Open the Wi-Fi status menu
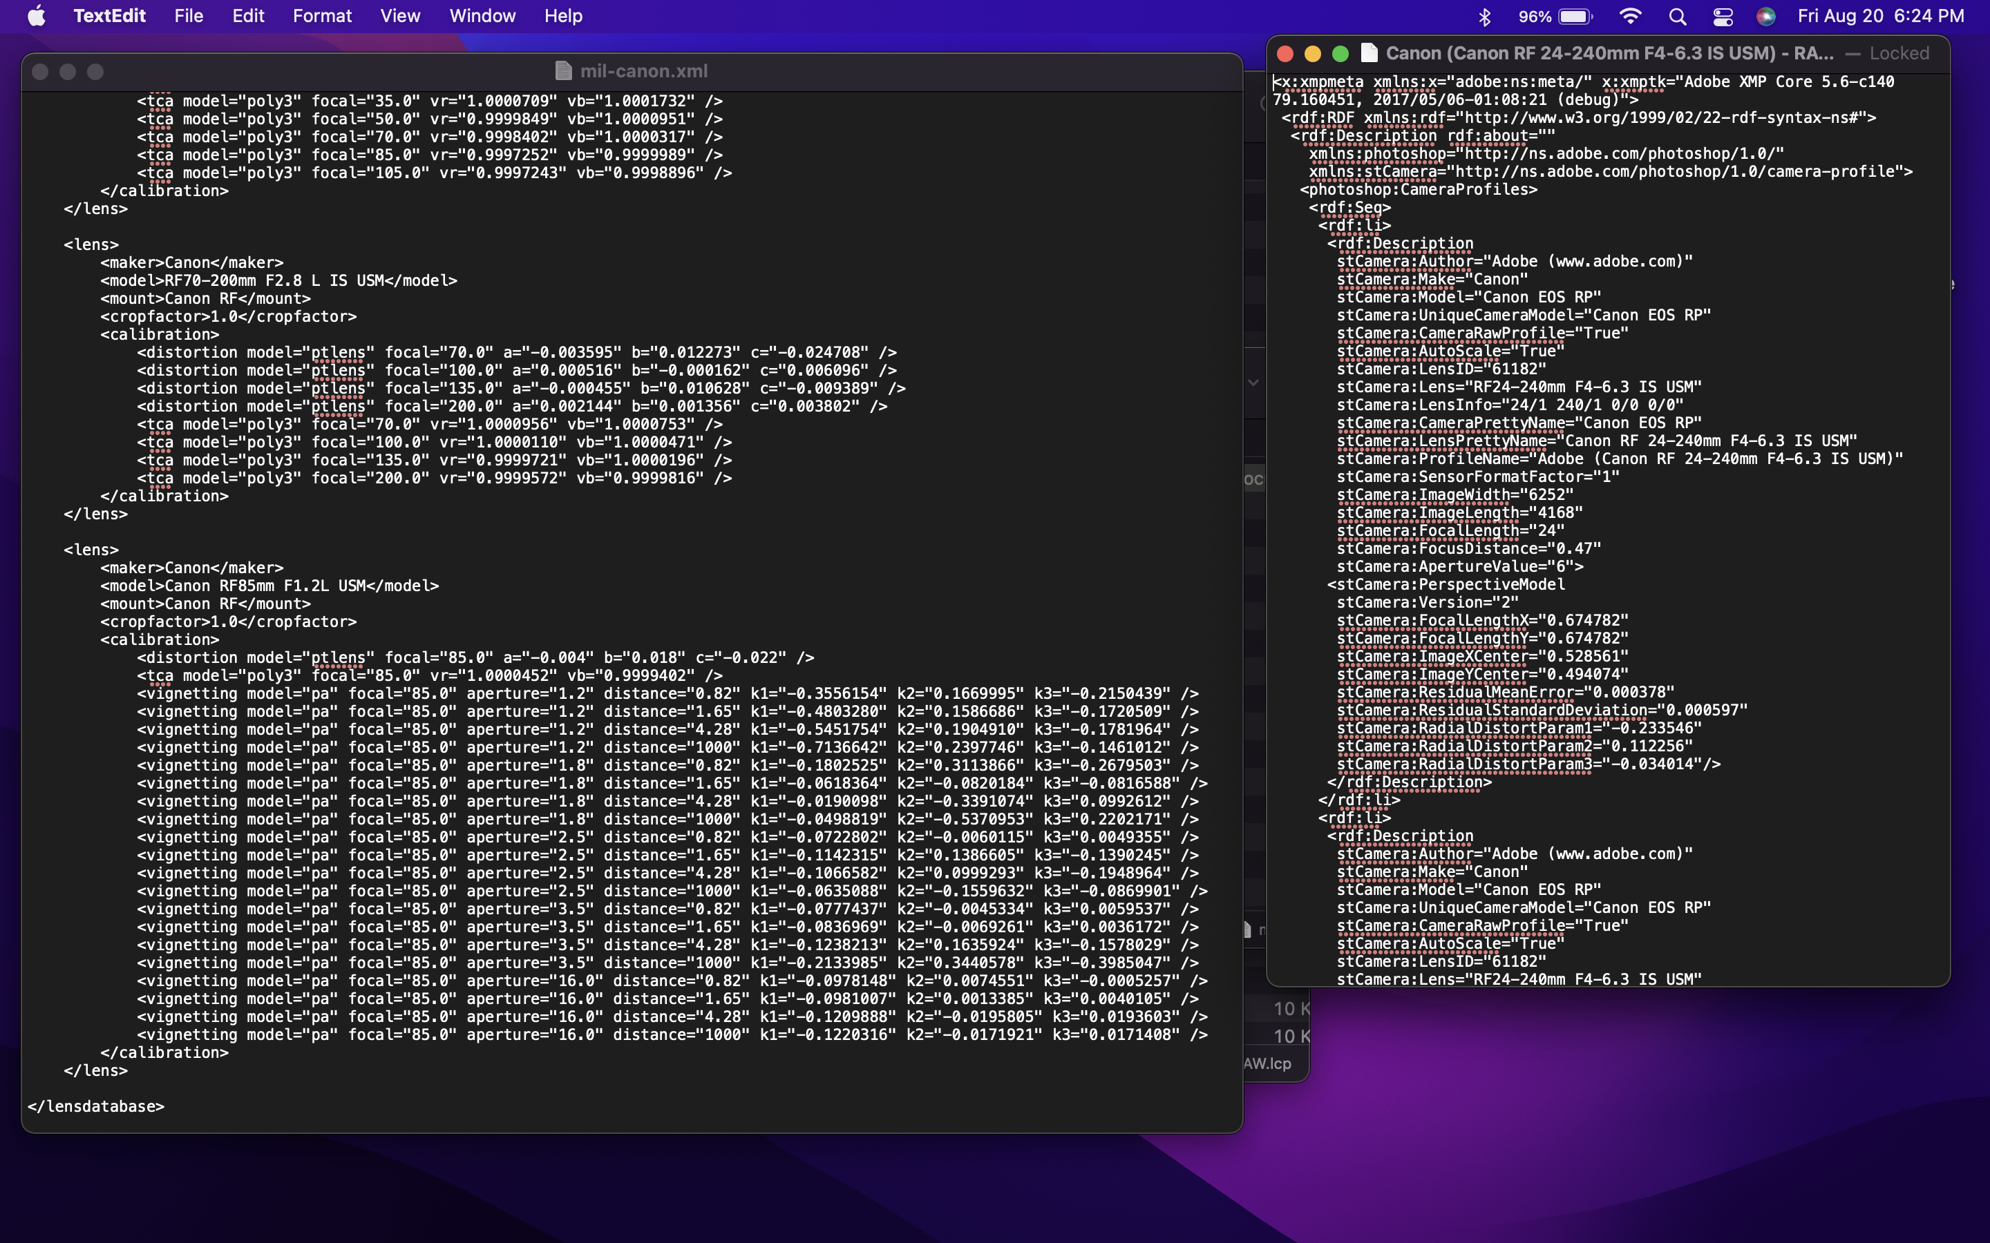This screenshot has height=1243, width=1990. pos(1630,17)
